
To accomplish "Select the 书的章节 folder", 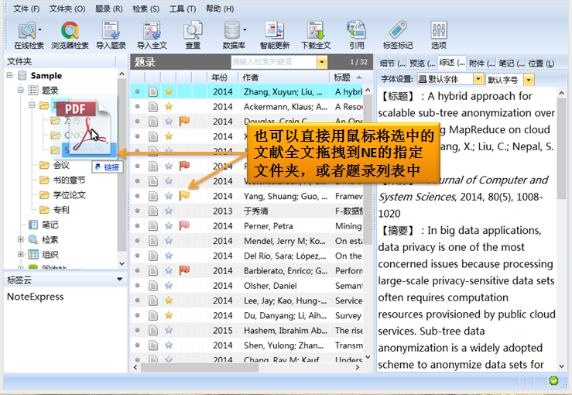I will [69, 180].
